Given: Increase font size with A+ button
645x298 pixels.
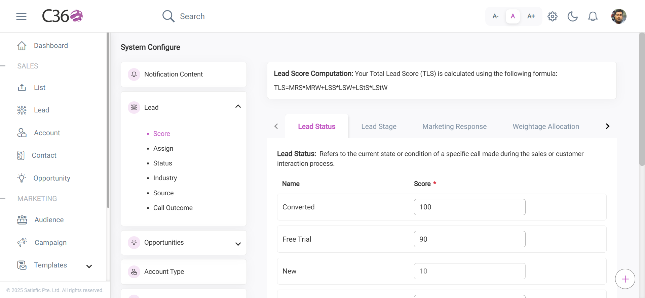Looking at the screenshot, I should [531, 16].
